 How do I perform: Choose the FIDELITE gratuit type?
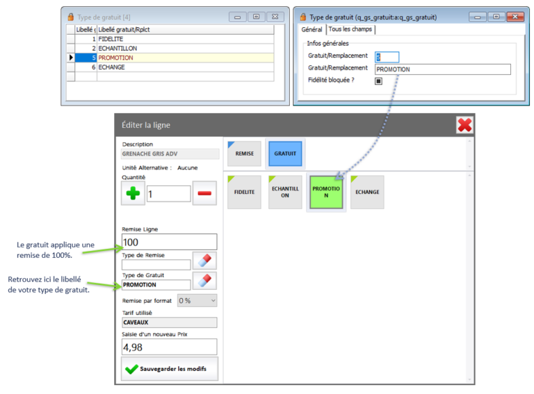pos(244,192)
